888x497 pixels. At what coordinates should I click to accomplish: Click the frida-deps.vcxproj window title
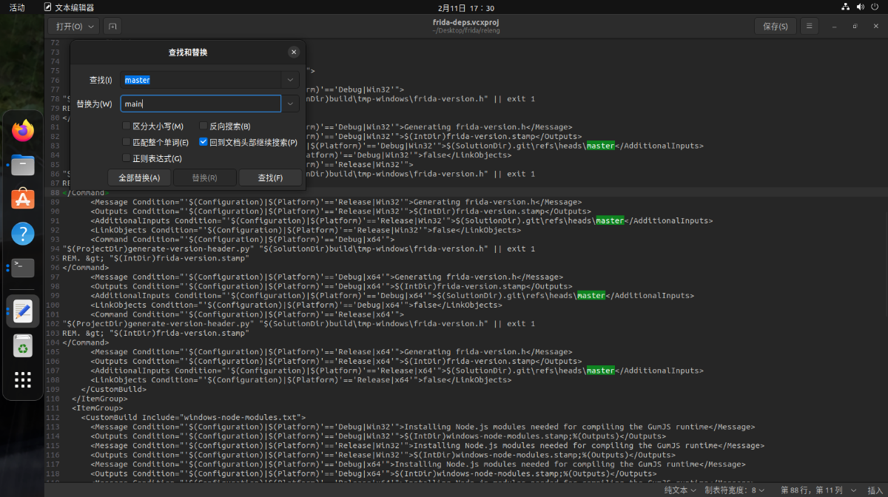(x=466, y=22)
